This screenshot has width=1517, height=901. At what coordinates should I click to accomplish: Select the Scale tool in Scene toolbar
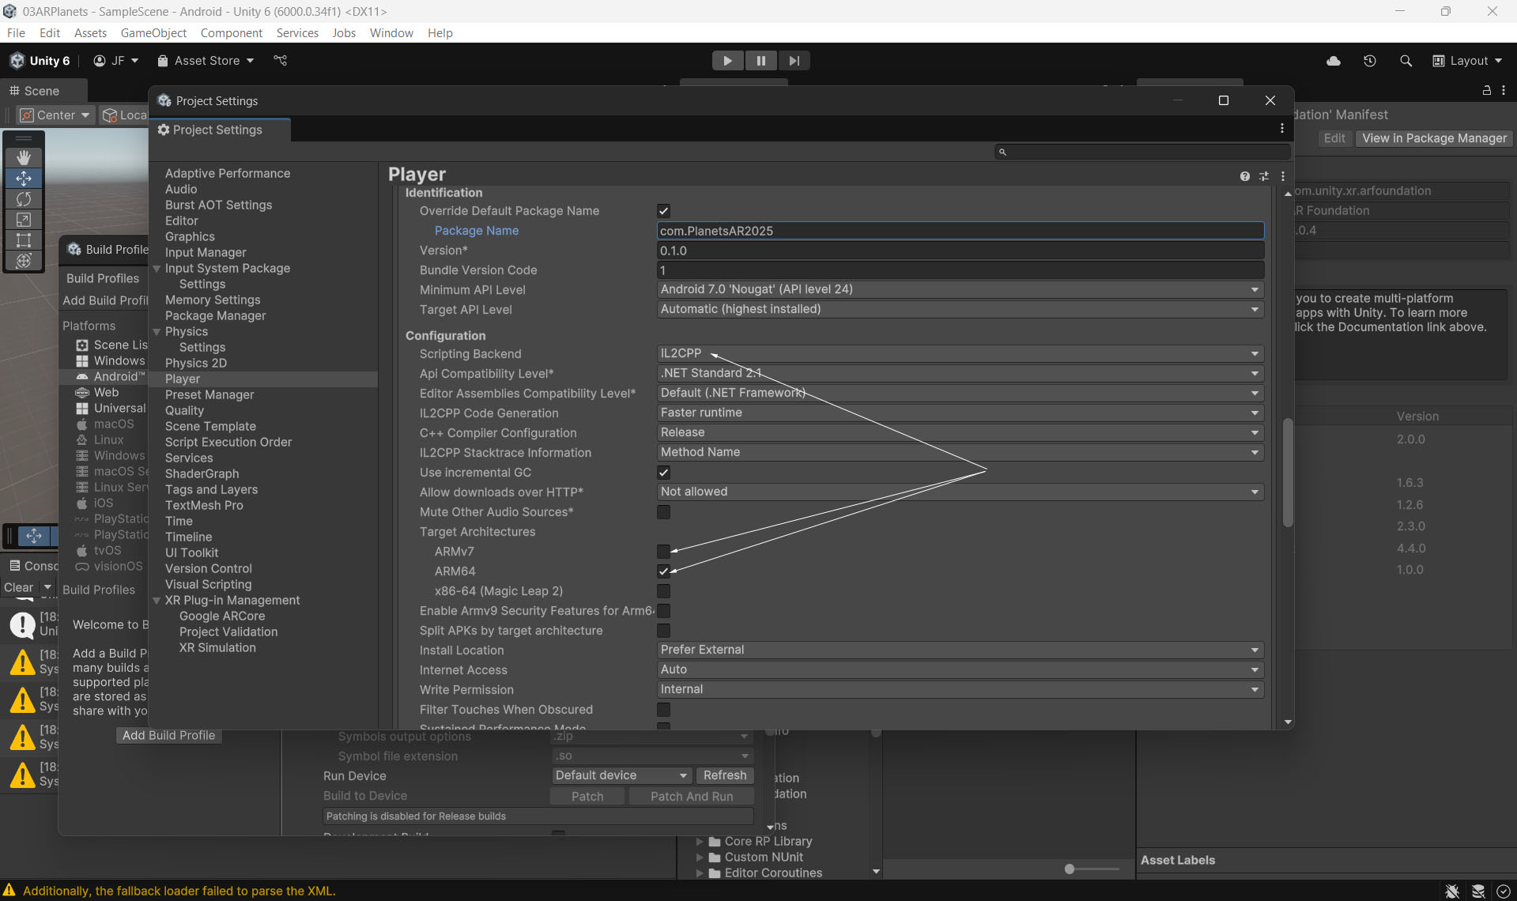pyautogui.click(x=24, y=220)
